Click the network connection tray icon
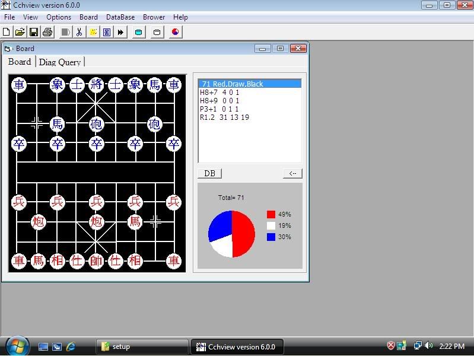The height and width of the screenshot is (356, 474). tap(418, 345)
